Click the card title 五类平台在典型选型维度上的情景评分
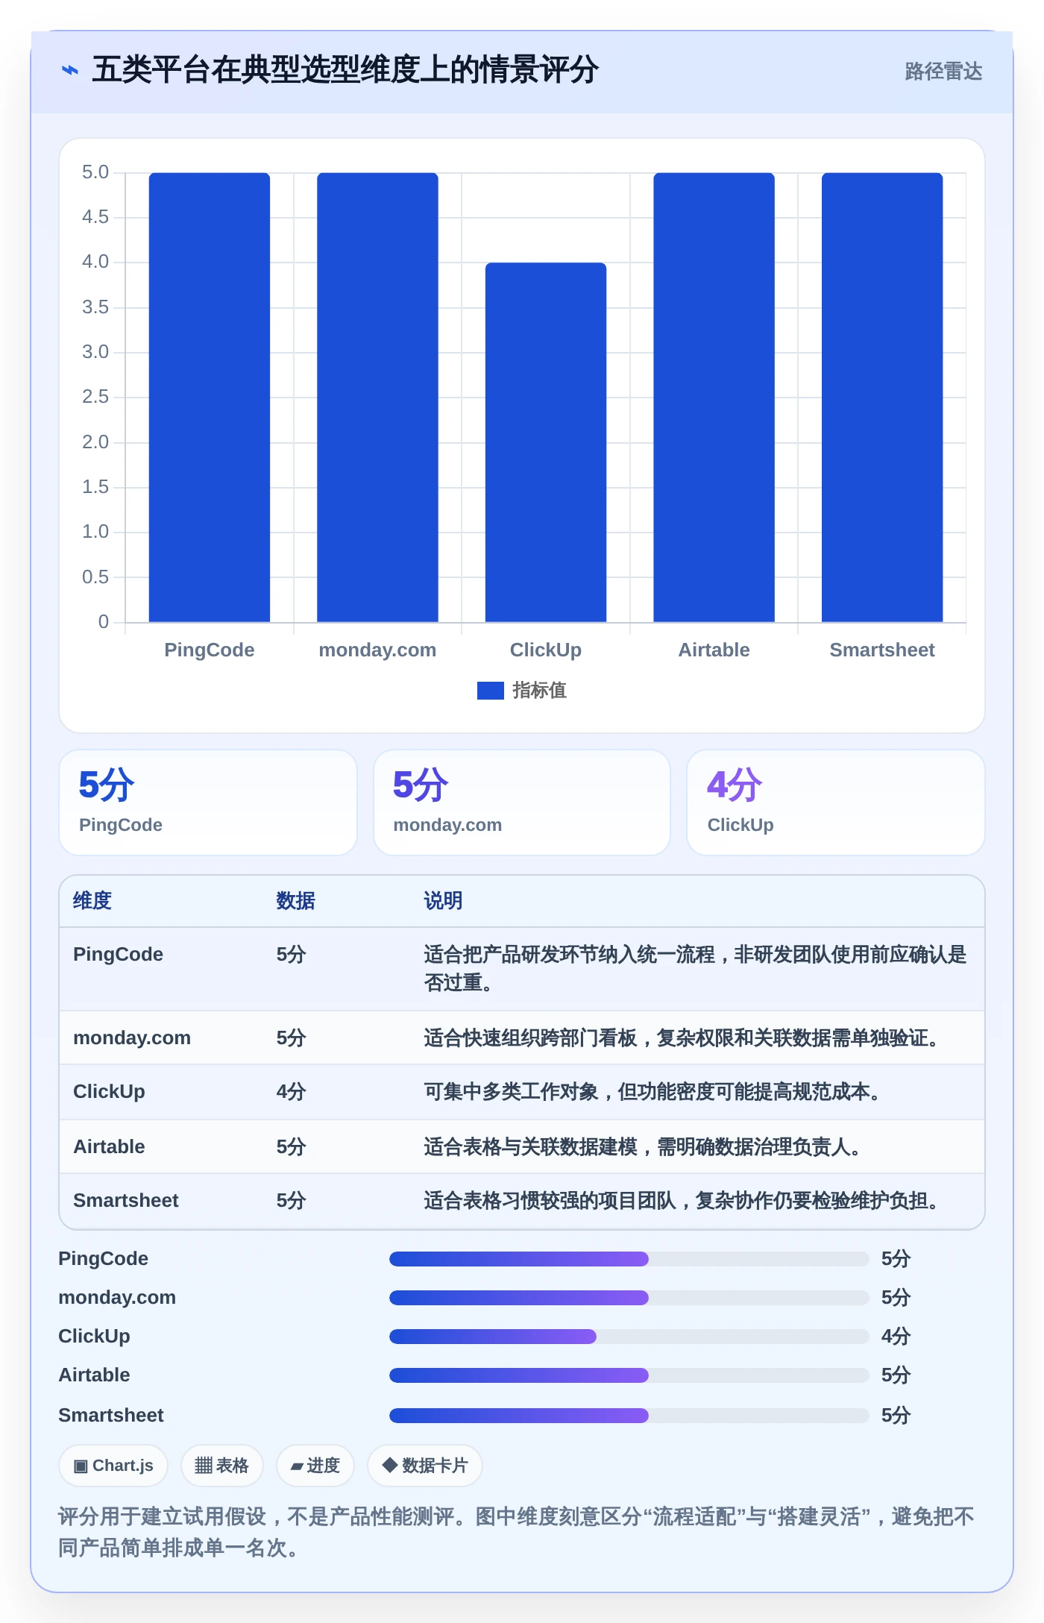The height and width of the screenshot is (1623, 1044). (345, 70)
